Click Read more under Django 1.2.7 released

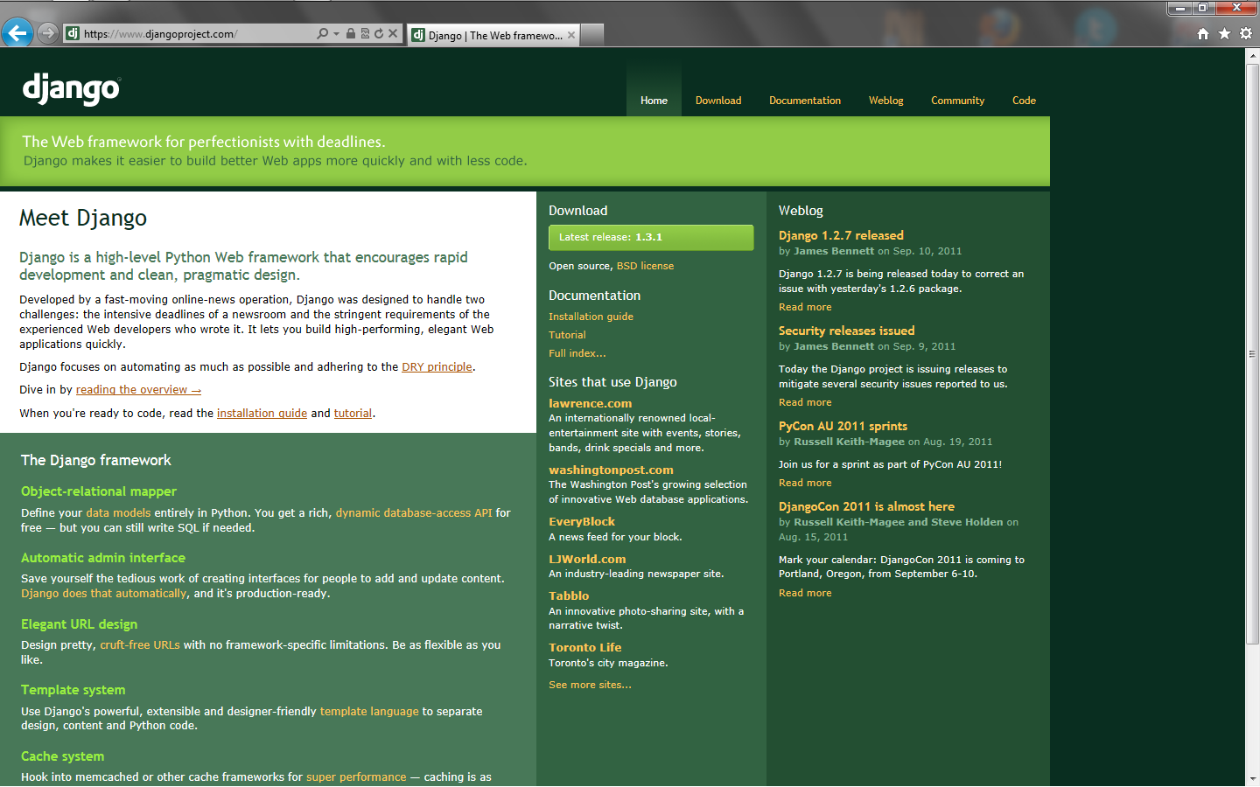pos(805,307)
